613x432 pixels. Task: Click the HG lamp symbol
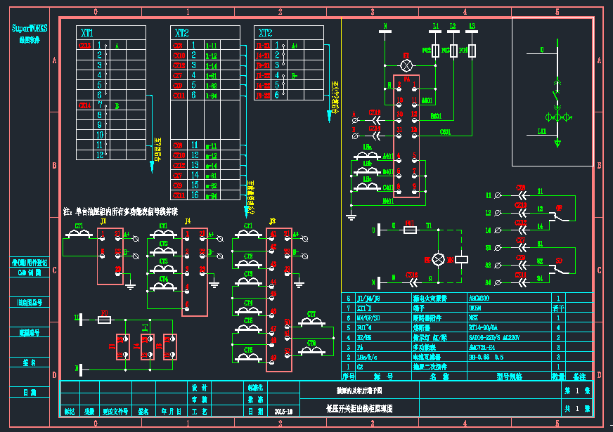click(438, 259)
